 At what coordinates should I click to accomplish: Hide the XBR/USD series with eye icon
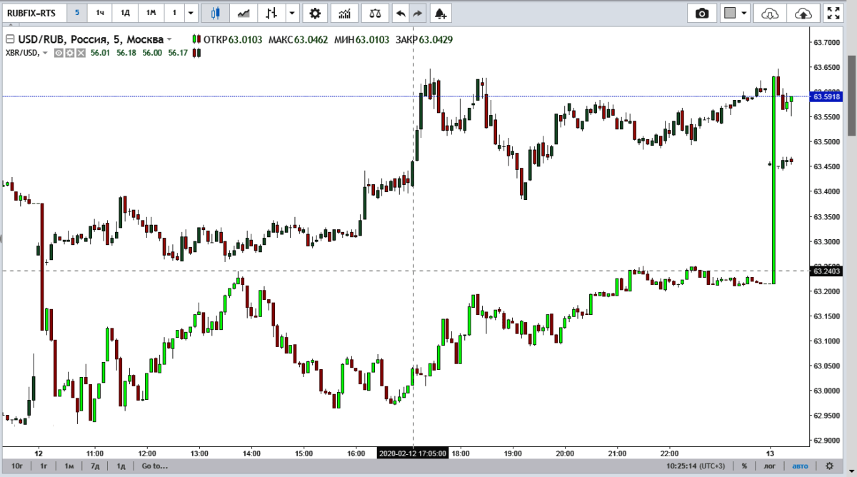pos(59,53)
